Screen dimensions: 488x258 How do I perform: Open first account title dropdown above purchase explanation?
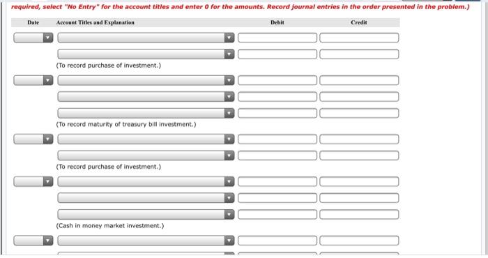(x=146, y=38)
